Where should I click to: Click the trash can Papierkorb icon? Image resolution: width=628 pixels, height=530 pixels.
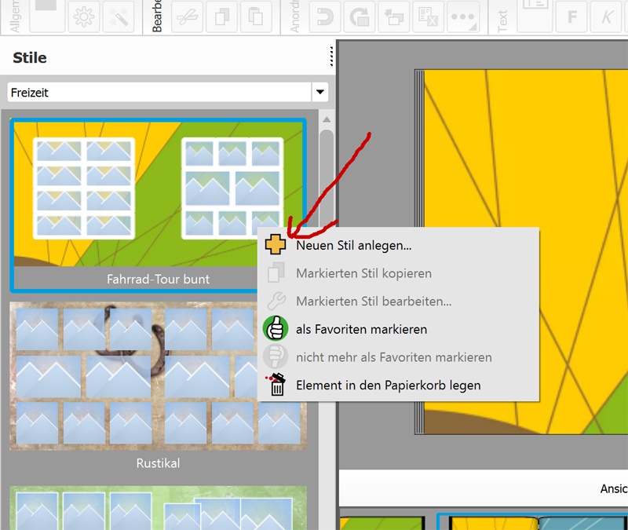click(275, 385)
